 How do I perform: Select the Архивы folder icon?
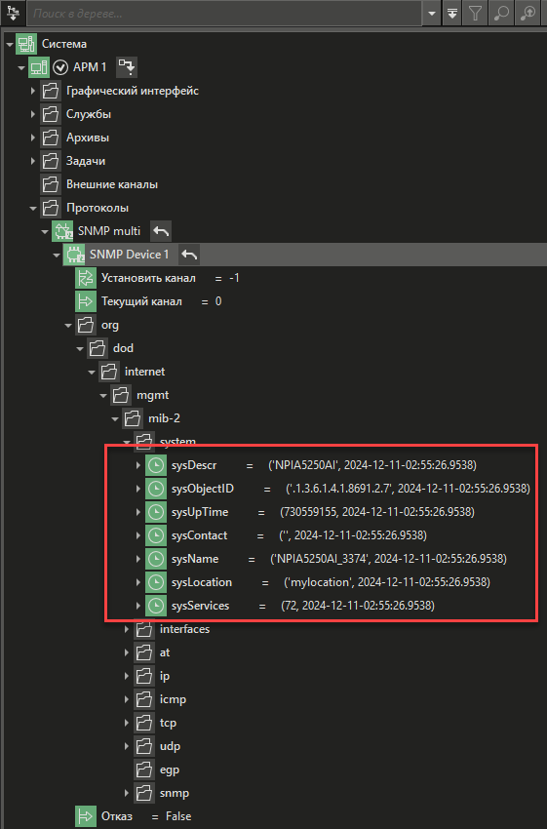click(50, 138)
